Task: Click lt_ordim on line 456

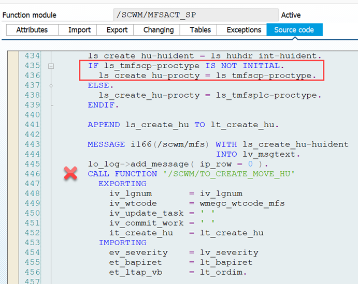Action: tap(221, 273)
